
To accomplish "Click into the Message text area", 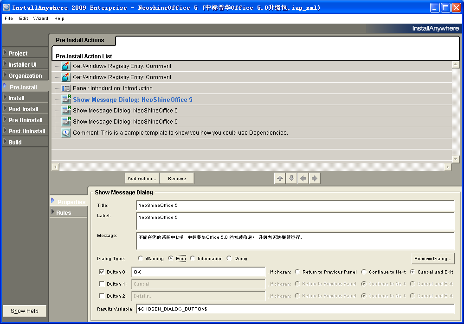I will click(295, 241).
